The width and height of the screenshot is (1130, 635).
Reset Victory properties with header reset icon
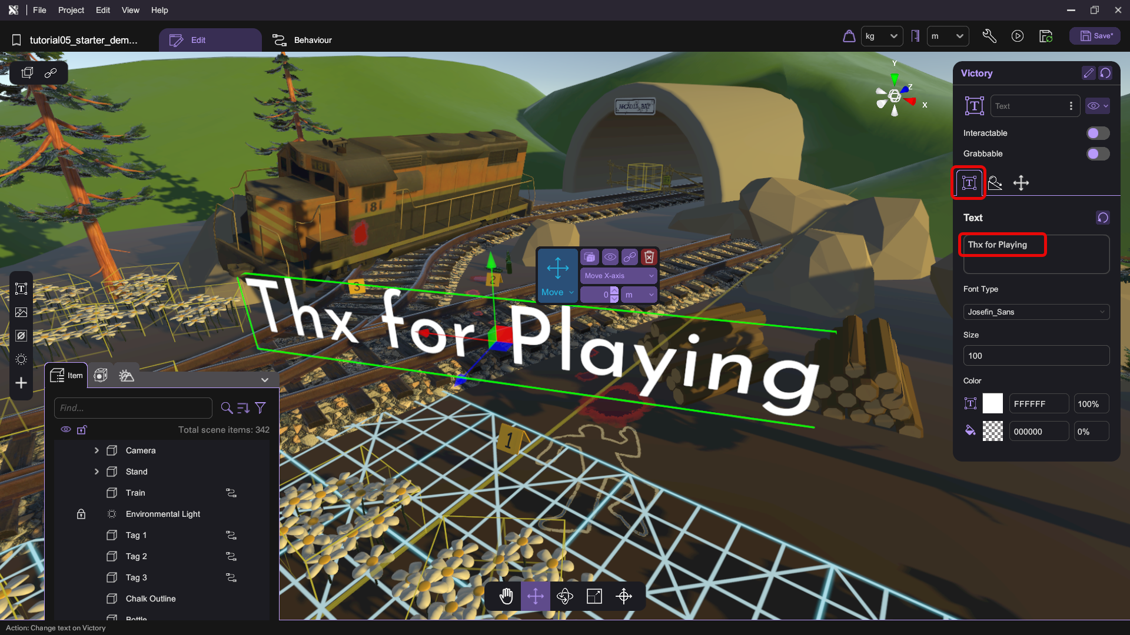1105,73
